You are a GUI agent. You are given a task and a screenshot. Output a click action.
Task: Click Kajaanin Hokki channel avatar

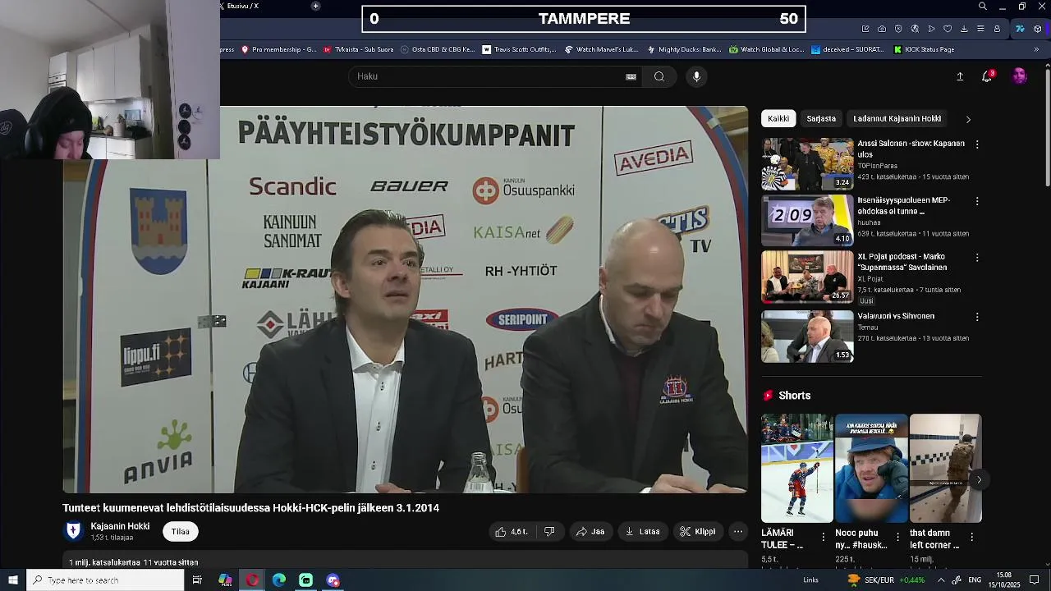[73, 531]
